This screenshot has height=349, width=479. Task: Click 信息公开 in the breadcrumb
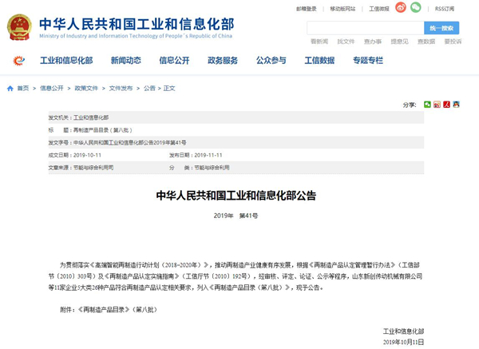click(x=52, y=89)
